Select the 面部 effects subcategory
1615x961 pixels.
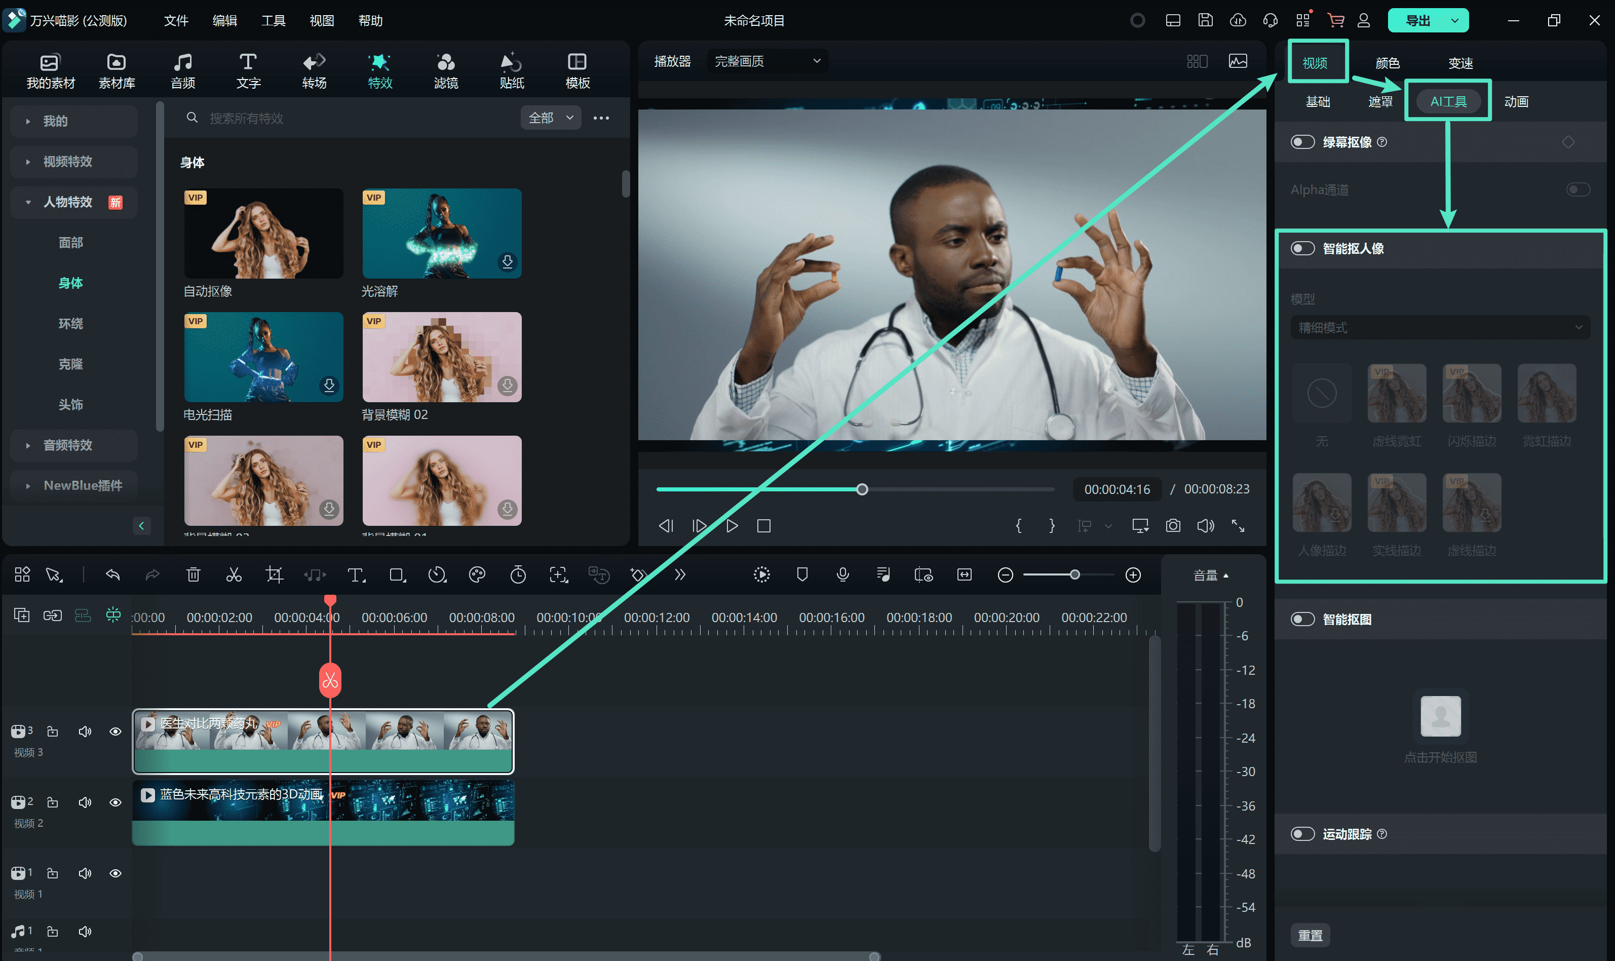70,242
